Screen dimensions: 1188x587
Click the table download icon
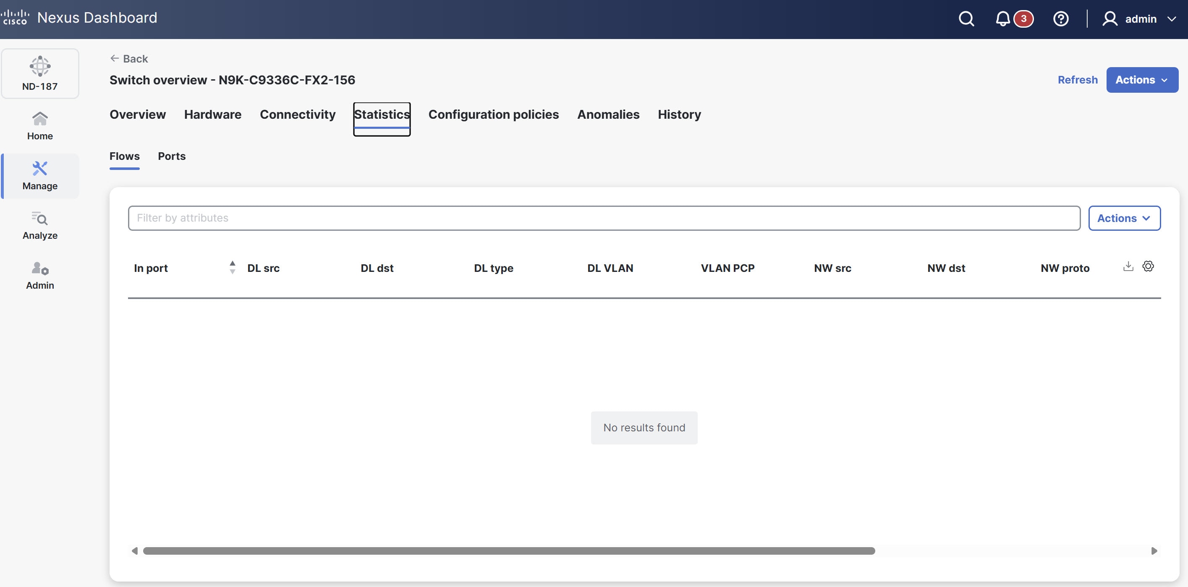1128,266
